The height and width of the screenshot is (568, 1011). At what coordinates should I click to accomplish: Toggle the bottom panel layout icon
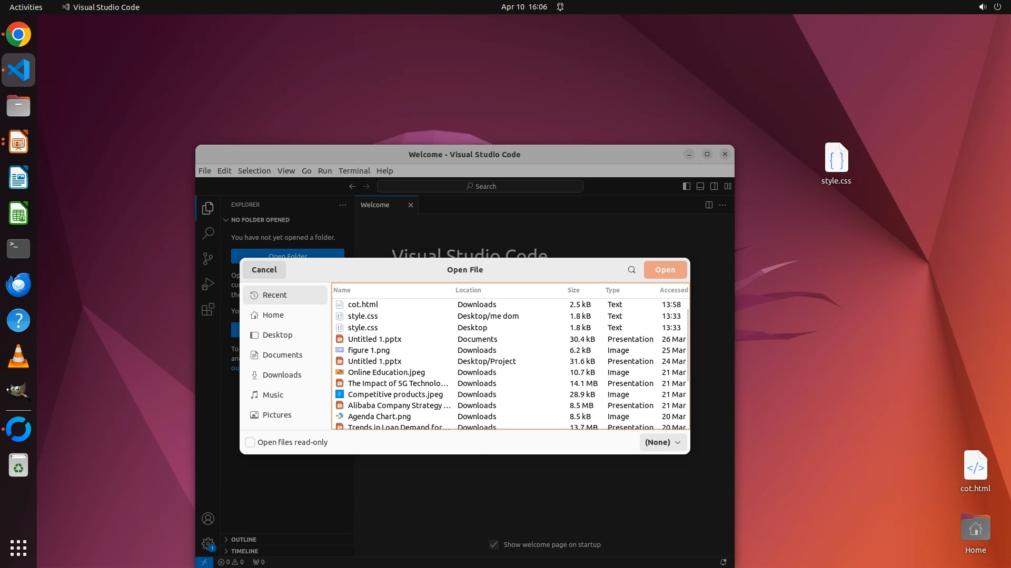(700, 186)
